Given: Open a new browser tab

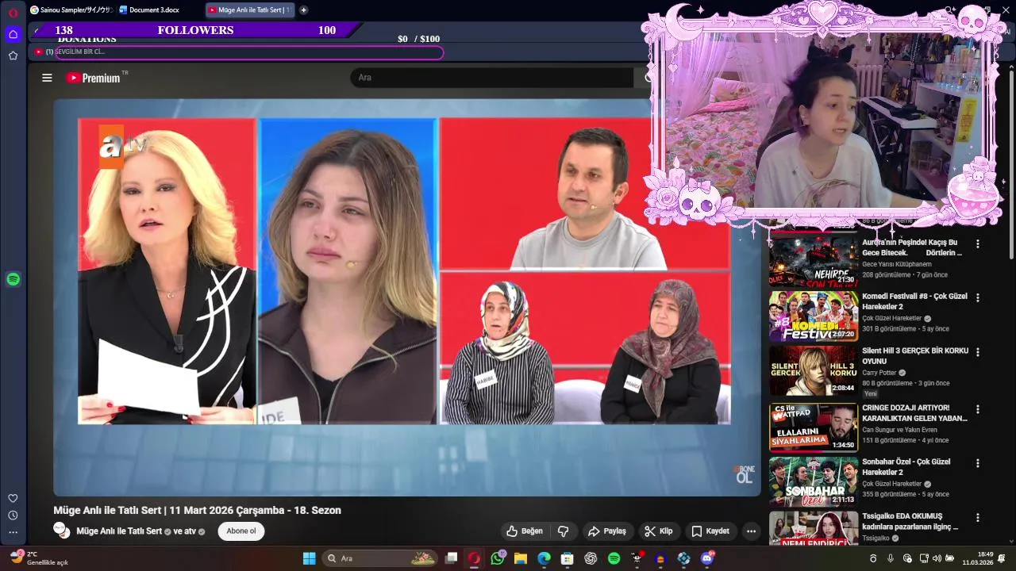Looking at the screenshot, I should [x=303, y=10].
